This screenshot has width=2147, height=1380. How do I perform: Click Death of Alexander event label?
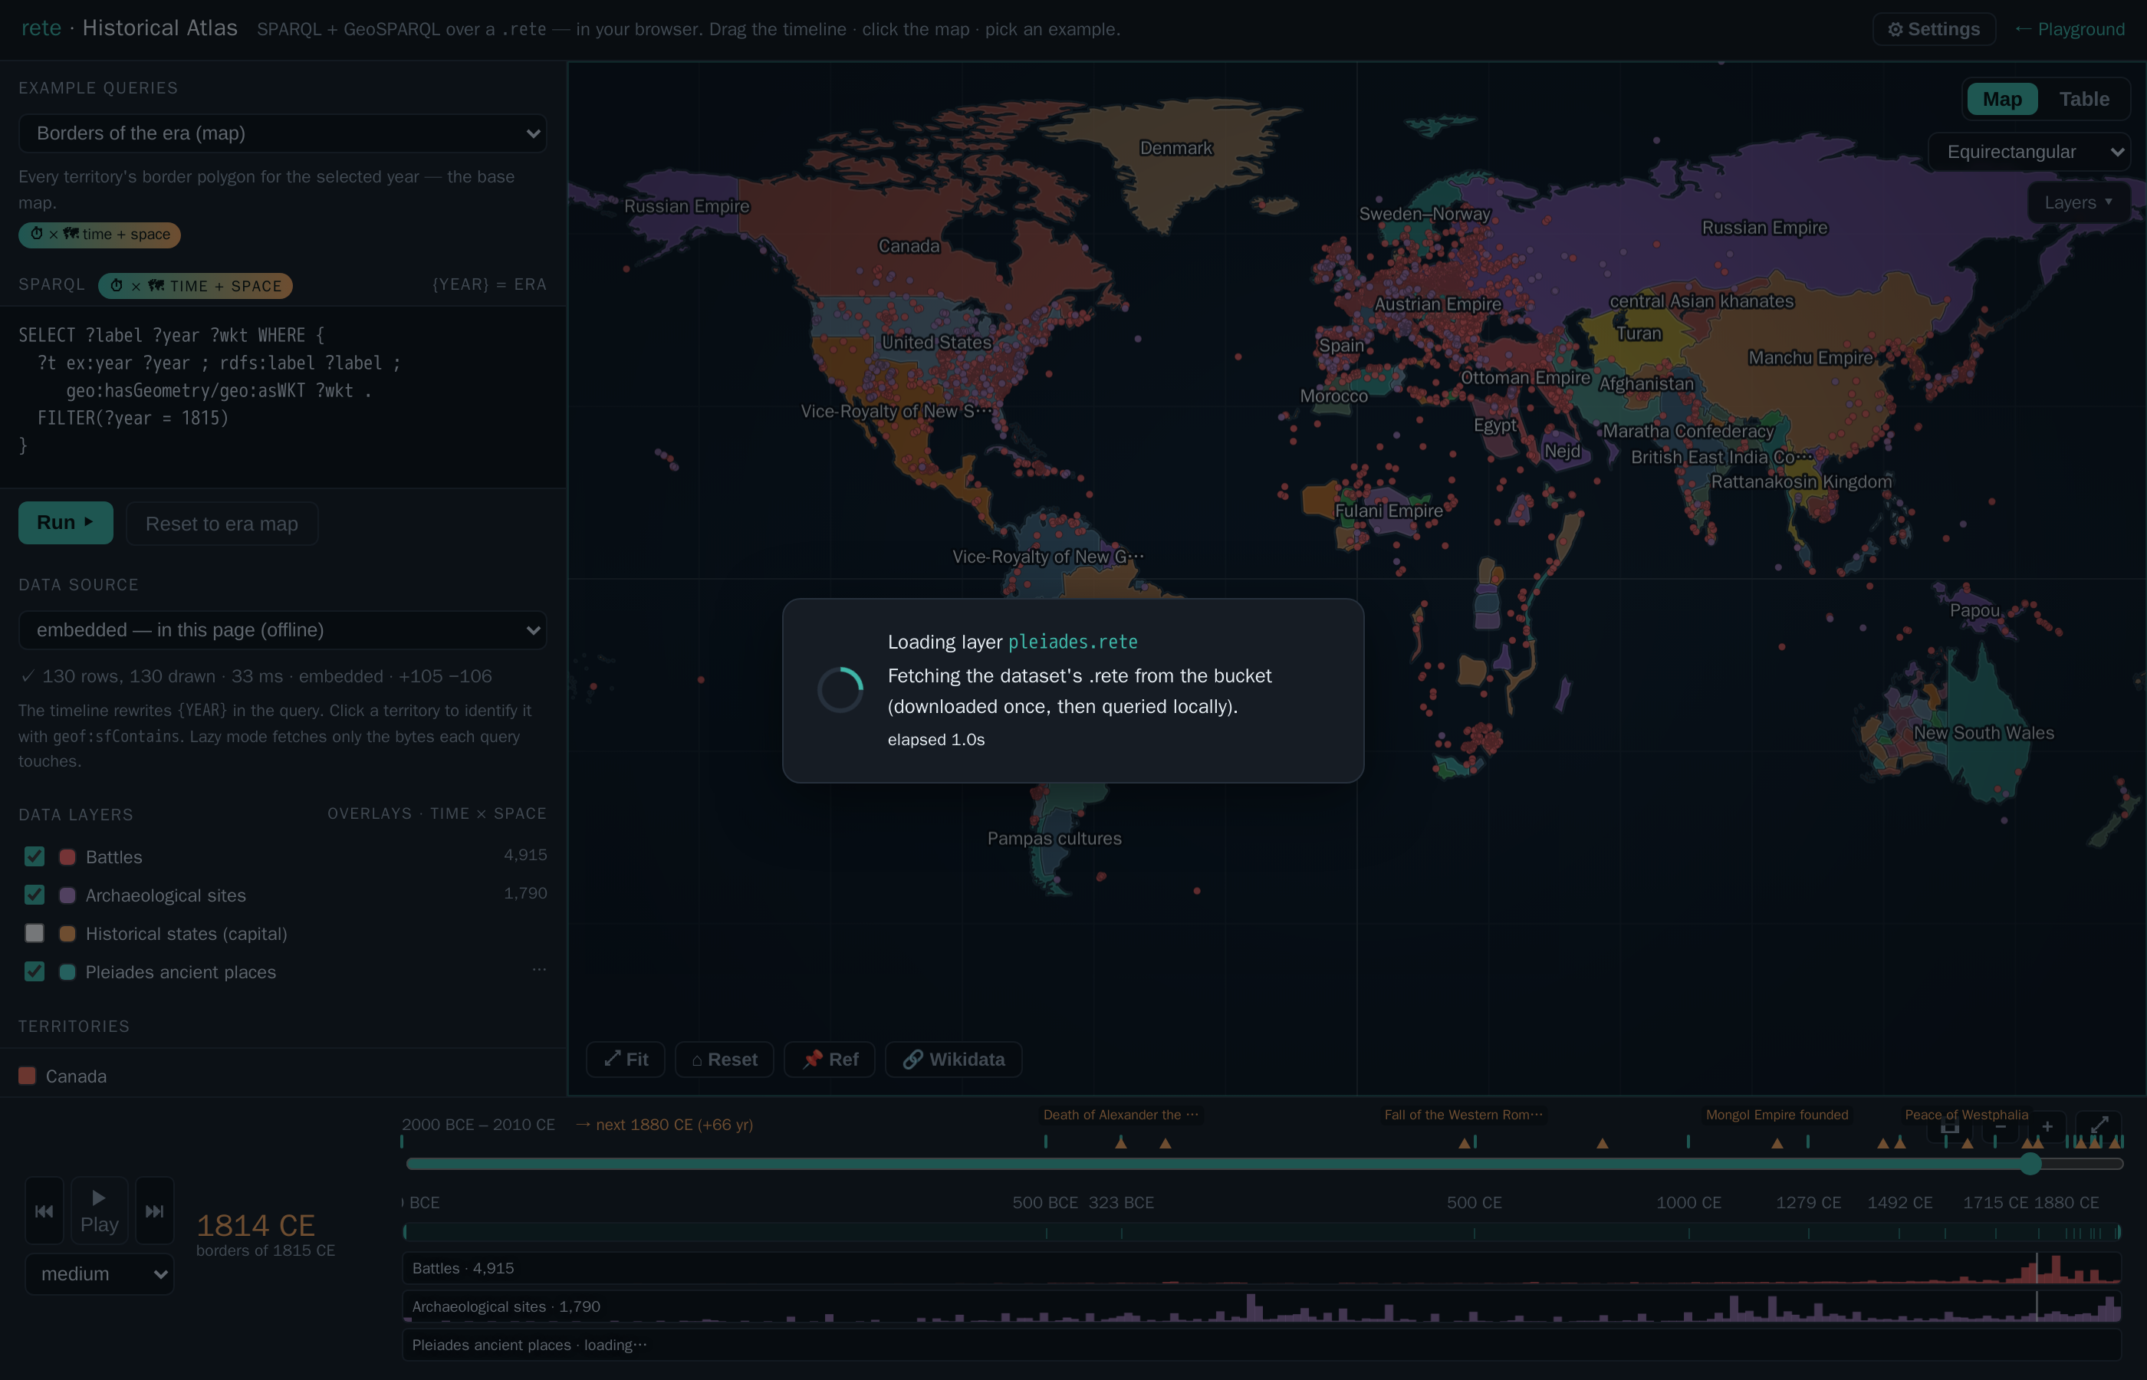coord(1120,1115)
